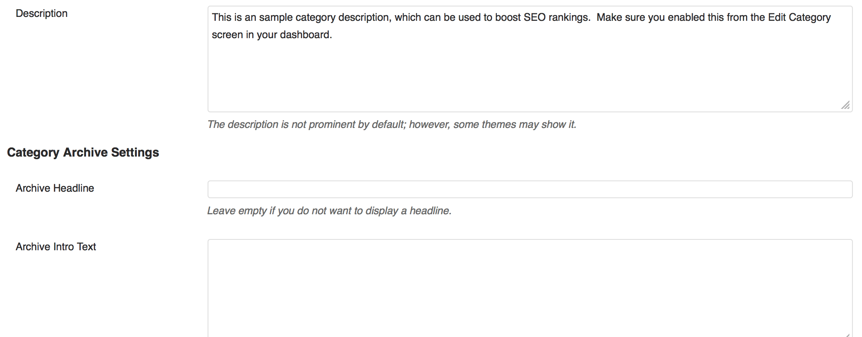Click the Leave empty headline helper text
The height and width of the screenshot is (337, 862).
329,211
